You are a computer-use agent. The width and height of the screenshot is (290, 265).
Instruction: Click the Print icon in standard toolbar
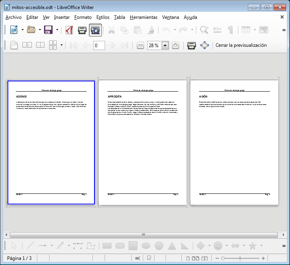click(82, 30)
